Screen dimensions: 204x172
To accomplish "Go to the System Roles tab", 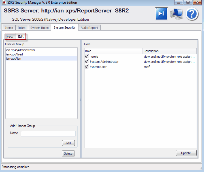I will [39, 28].
